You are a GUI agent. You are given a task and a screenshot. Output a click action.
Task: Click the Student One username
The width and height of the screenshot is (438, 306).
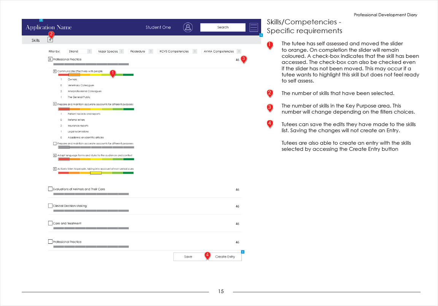(x=158, y=27)
